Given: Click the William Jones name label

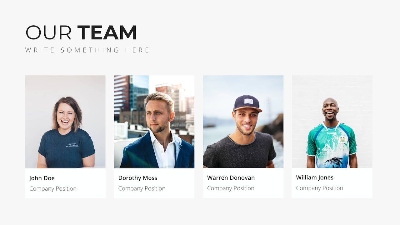Looking at the screenshot, I should [x=315, y=177].
